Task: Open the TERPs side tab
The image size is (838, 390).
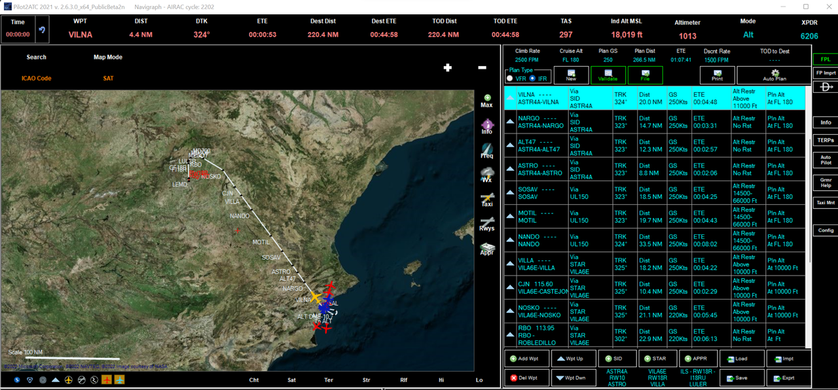Action: [826, 140]
